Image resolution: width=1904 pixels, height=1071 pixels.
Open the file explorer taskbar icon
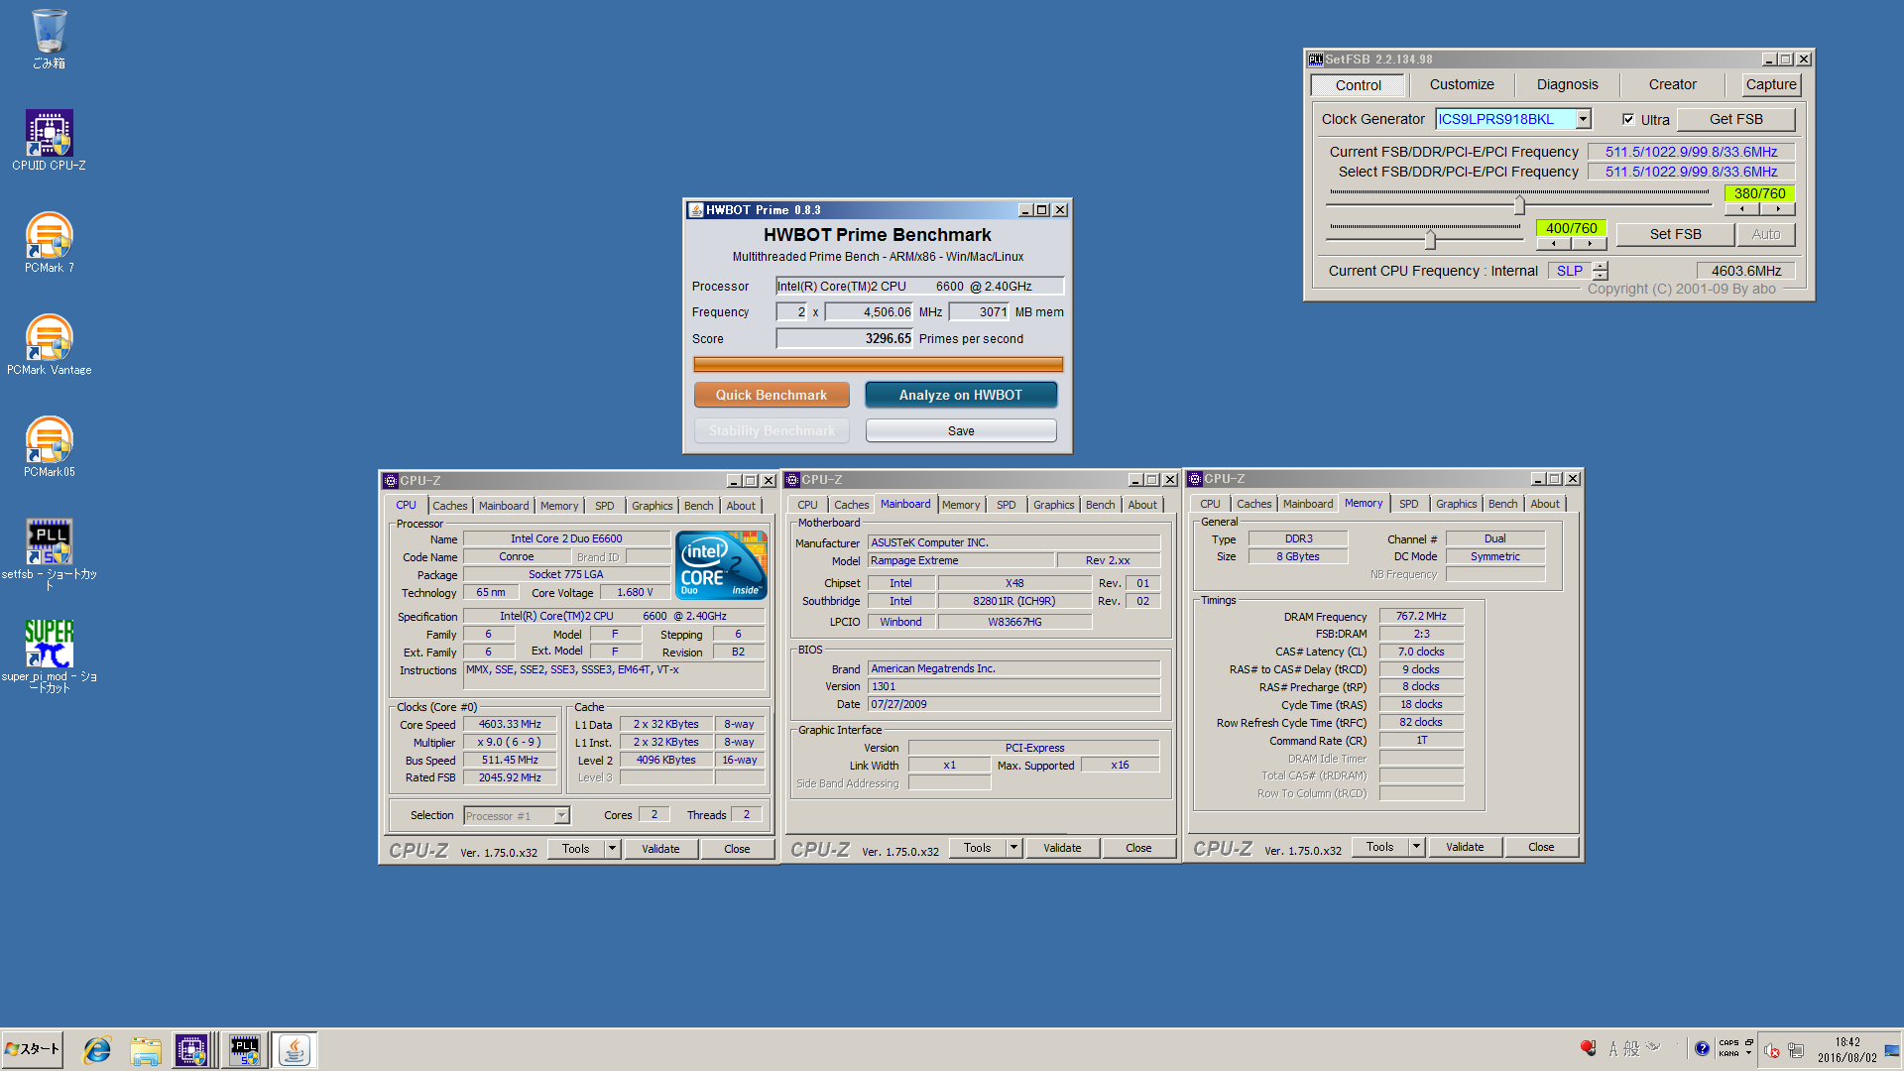click(146, 1050)
